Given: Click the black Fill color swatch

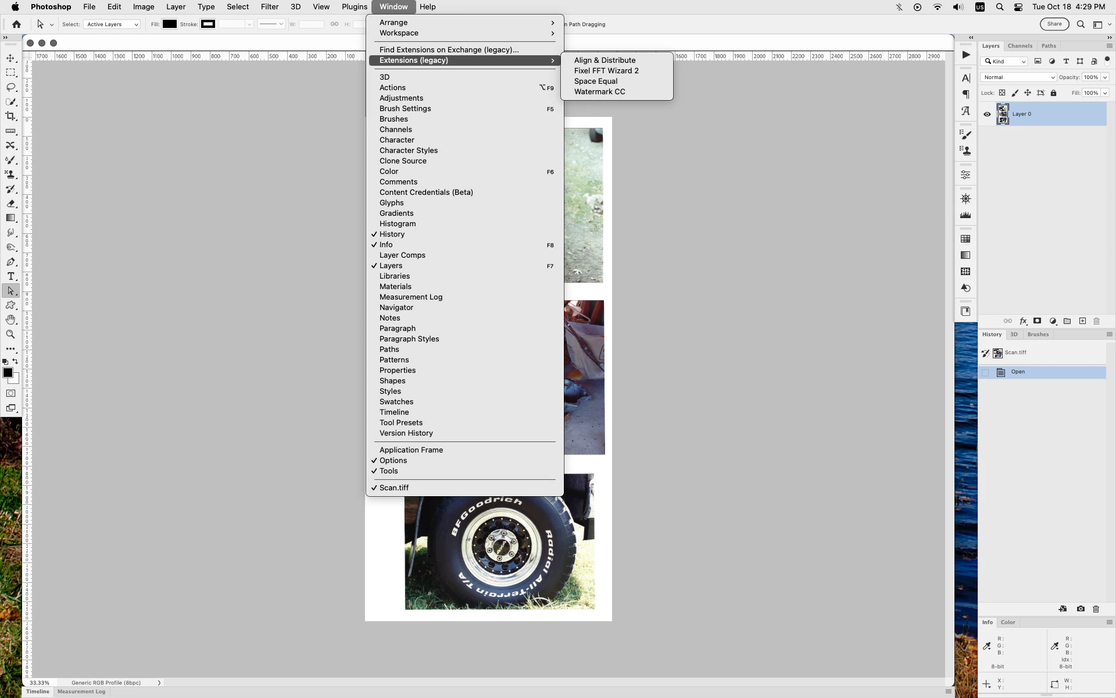Looking at the screenshot, I should [x=169, y=24].
